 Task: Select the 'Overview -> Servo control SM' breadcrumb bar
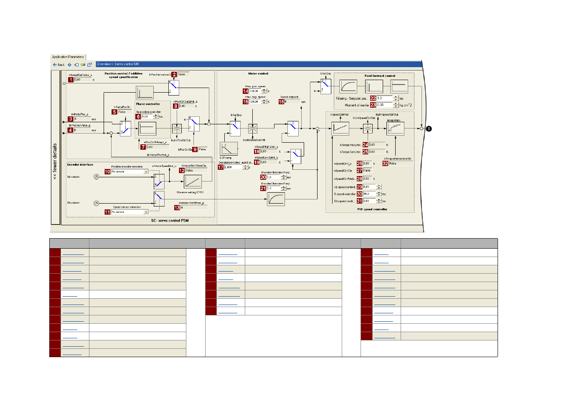coord(259,64)
